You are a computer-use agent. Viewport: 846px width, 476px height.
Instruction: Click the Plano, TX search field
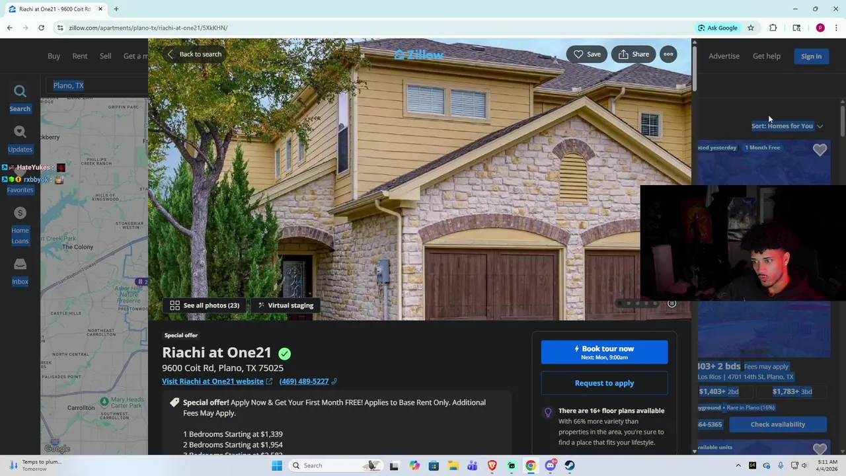pyautogui.click(x=96, y=85)
